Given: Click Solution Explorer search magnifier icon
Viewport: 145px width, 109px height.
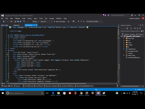Looking at the screenshot, I should (142, 31).
